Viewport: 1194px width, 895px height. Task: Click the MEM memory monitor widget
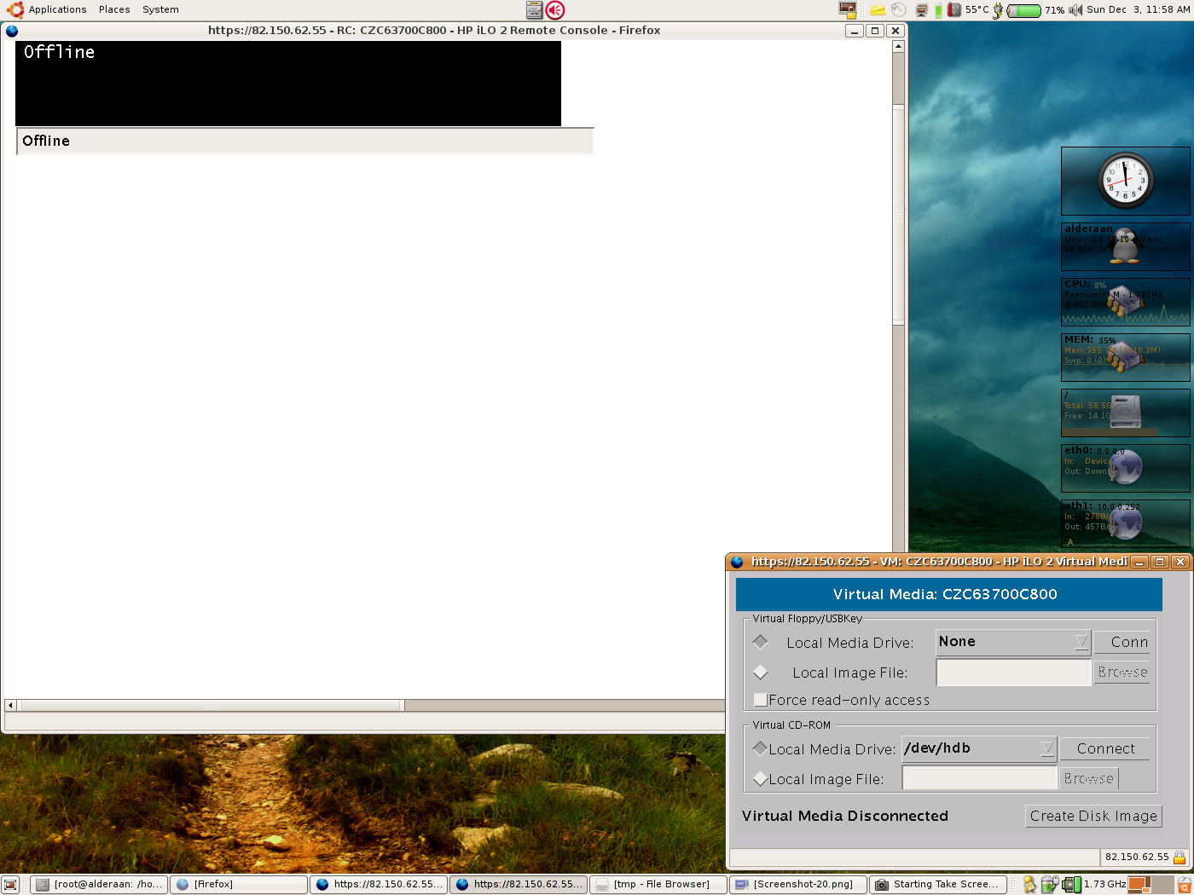(x=1125, y=357)
